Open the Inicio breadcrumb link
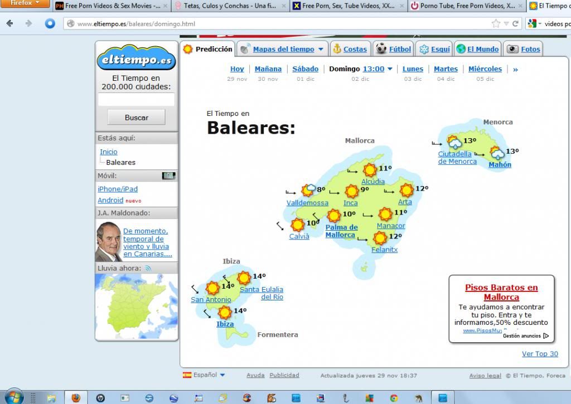Viewport: 571px width, 404px height. point(109,152)
